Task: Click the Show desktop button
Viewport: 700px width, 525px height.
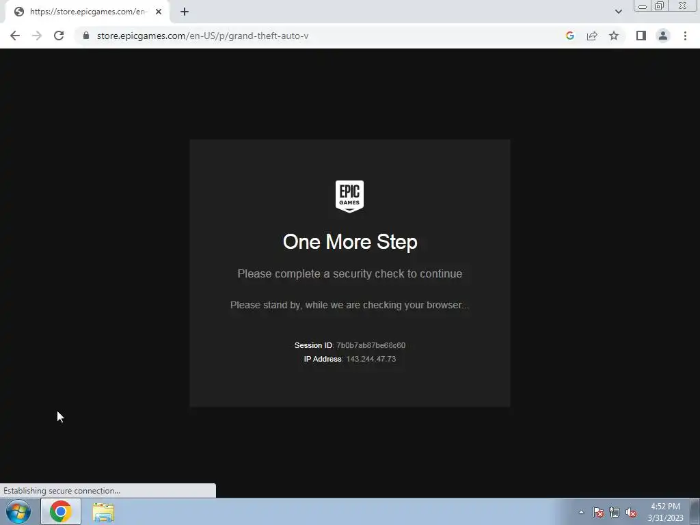Action: click(695, 511)
